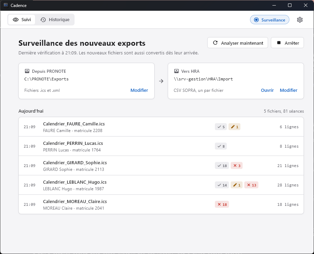
Task: Open the HRA import folder
Action: 267,90
